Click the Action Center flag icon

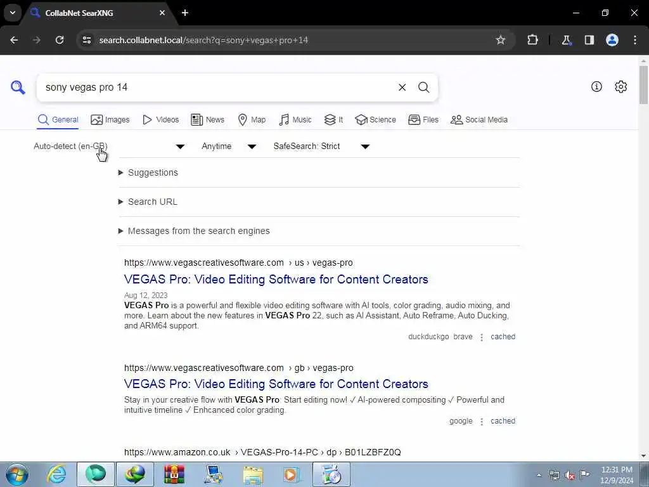click(x=585, y=474)
